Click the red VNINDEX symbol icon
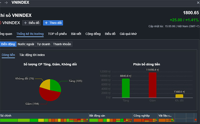Viewport: 200px width, 124px height. tap(1, 23)
